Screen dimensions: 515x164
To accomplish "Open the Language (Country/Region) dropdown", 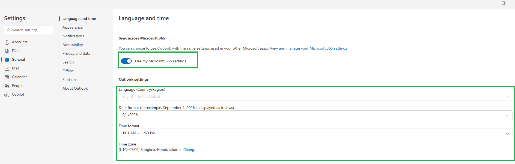I will (315, 96).
